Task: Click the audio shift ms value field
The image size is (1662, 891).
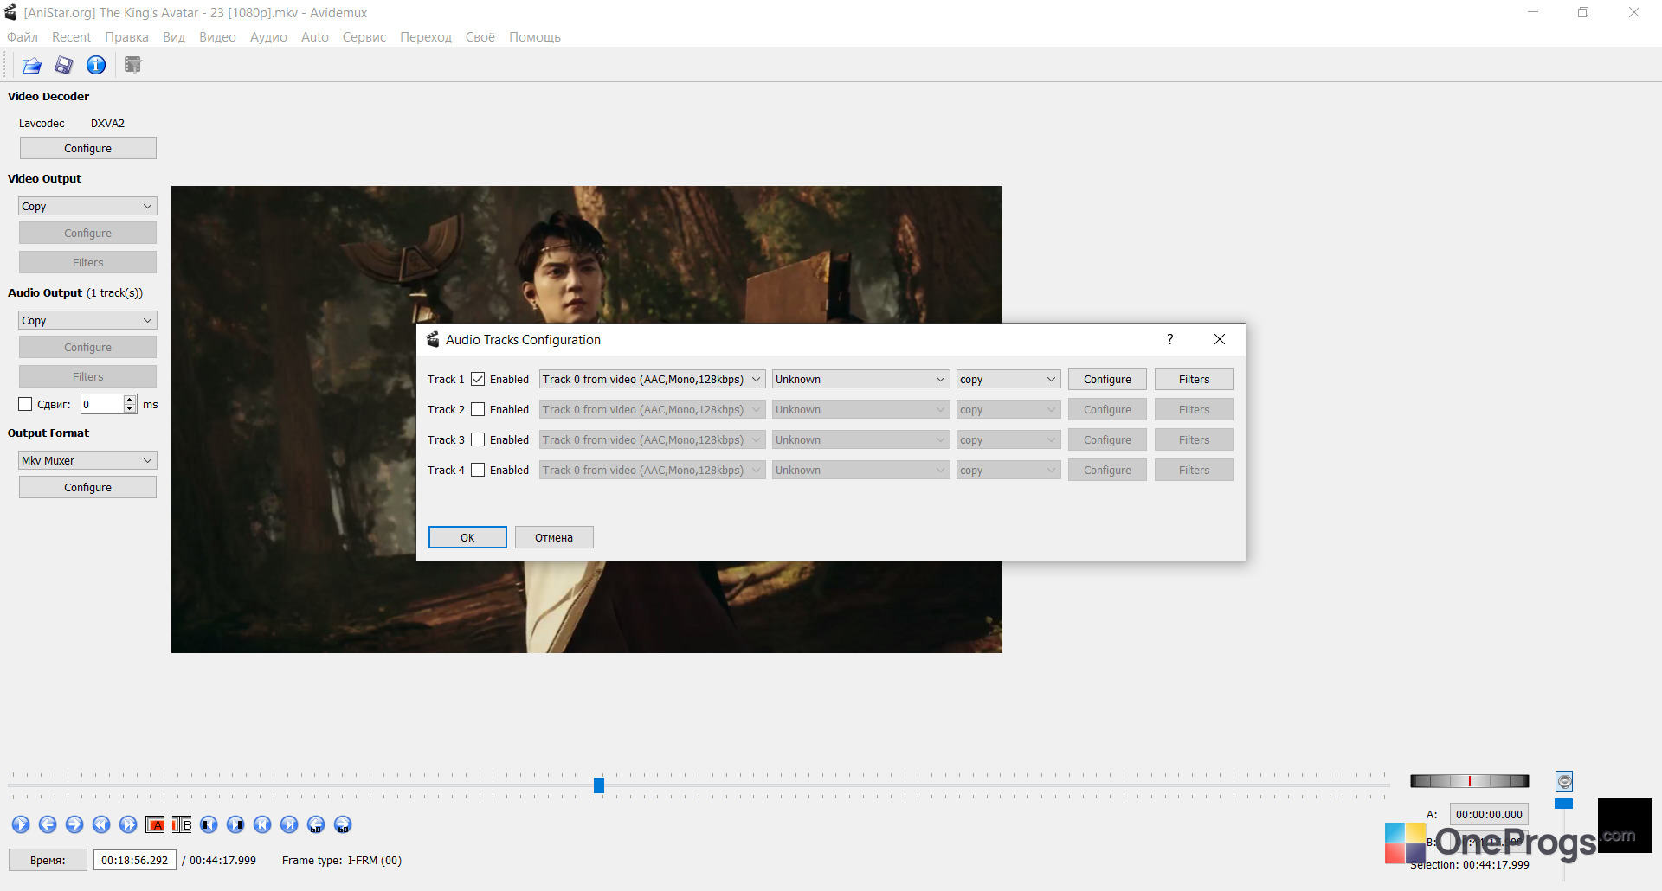Action: [102, 404]
